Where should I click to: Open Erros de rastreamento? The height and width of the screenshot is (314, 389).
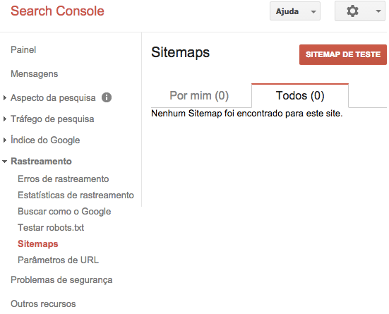(64, 179)
